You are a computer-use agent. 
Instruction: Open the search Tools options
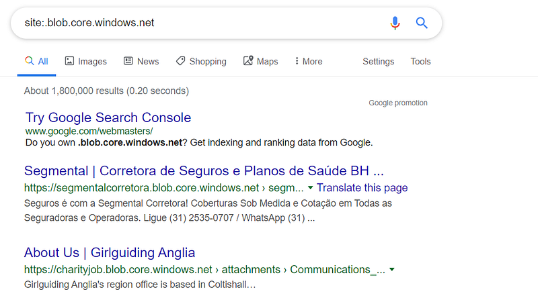420,61
